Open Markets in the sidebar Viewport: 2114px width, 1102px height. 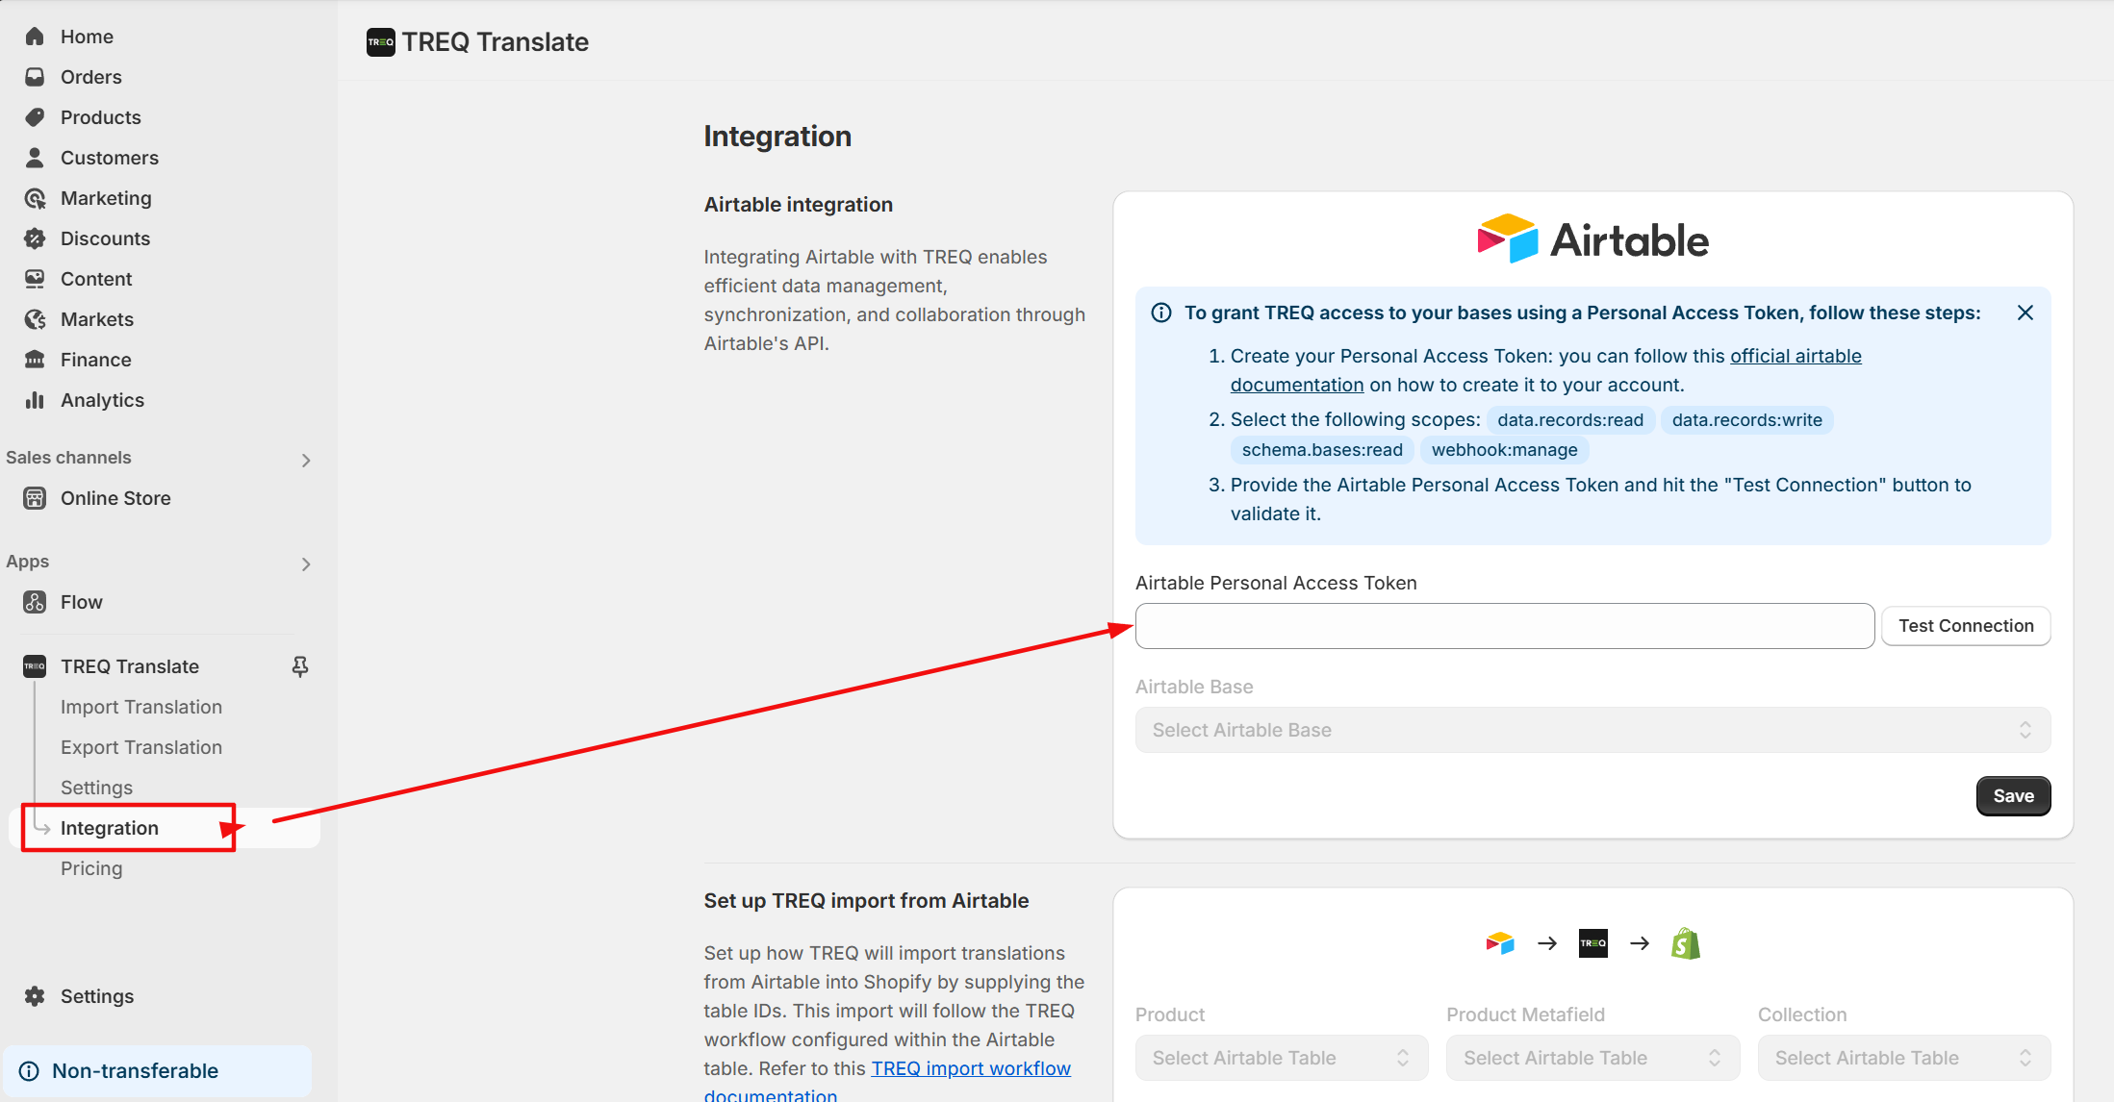coord(97,319)
